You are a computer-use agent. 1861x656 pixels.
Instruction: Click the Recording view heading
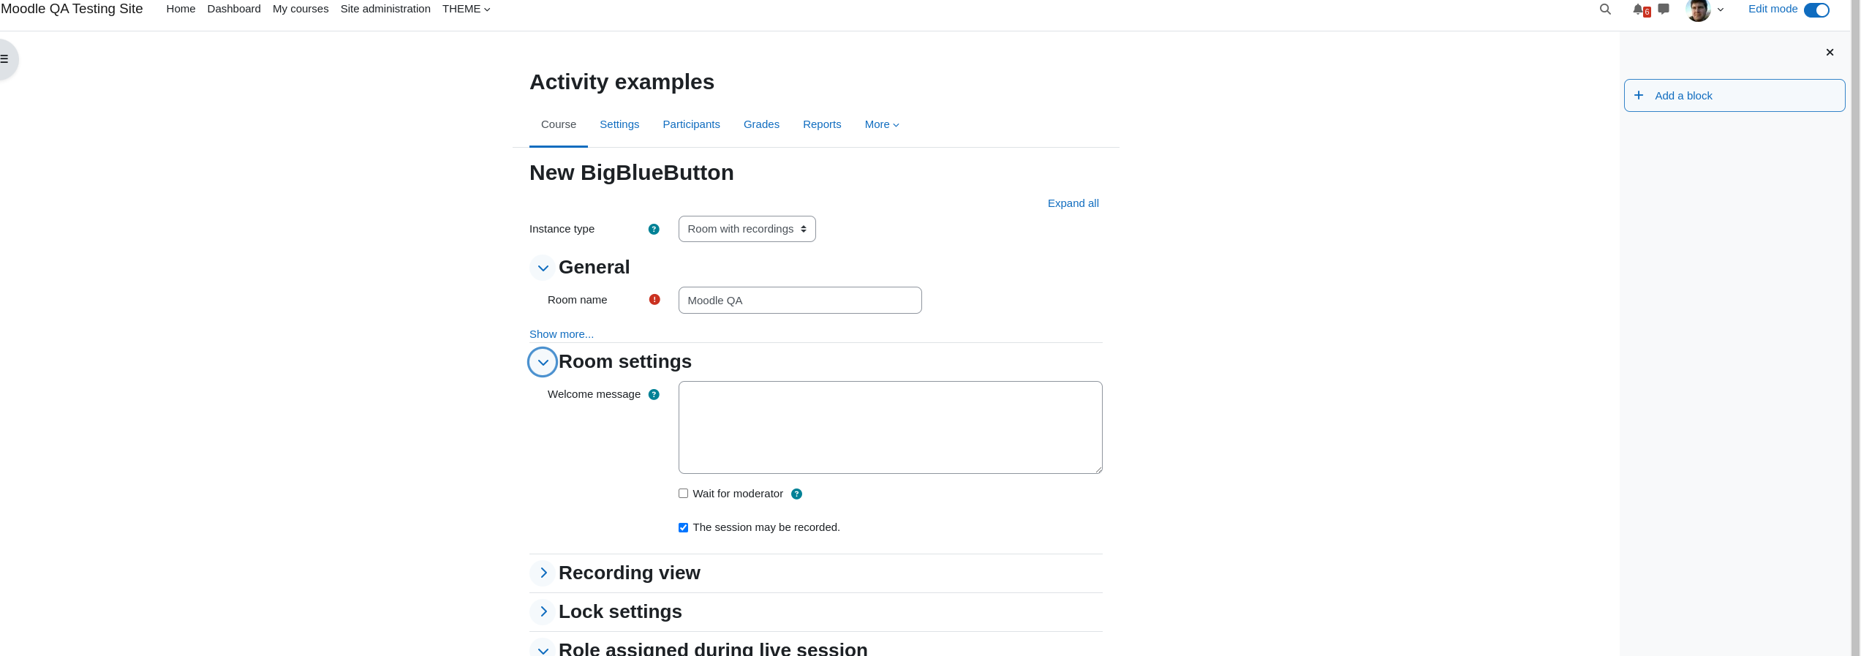tap(629, 573)
